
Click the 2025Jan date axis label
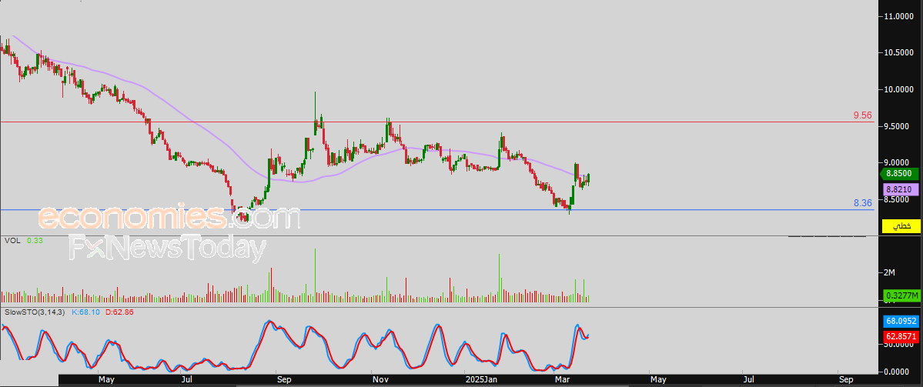click(481, 380)
